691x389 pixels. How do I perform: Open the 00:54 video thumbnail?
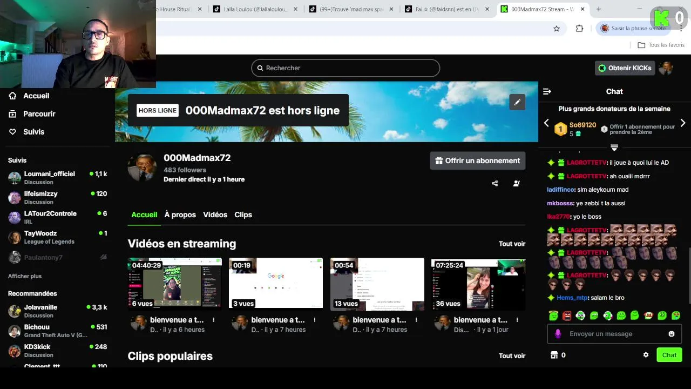pos(377,283)
